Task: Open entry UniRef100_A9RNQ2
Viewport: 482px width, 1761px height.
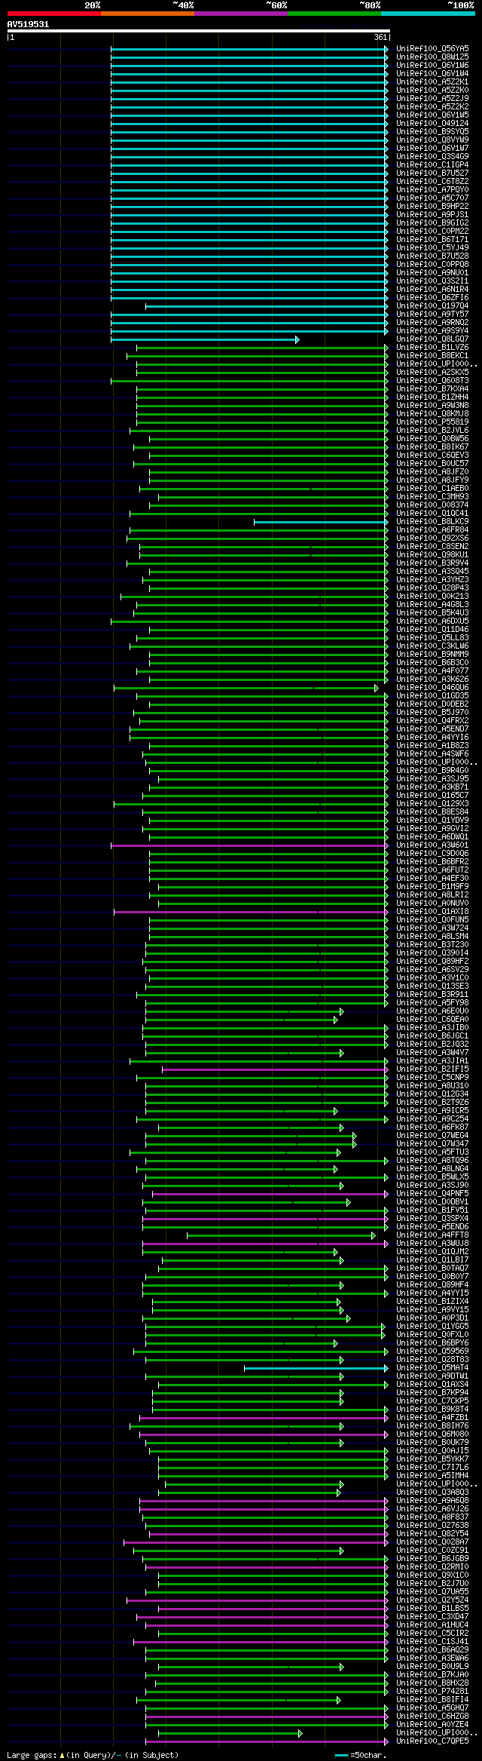Action: tap(432, 323)
